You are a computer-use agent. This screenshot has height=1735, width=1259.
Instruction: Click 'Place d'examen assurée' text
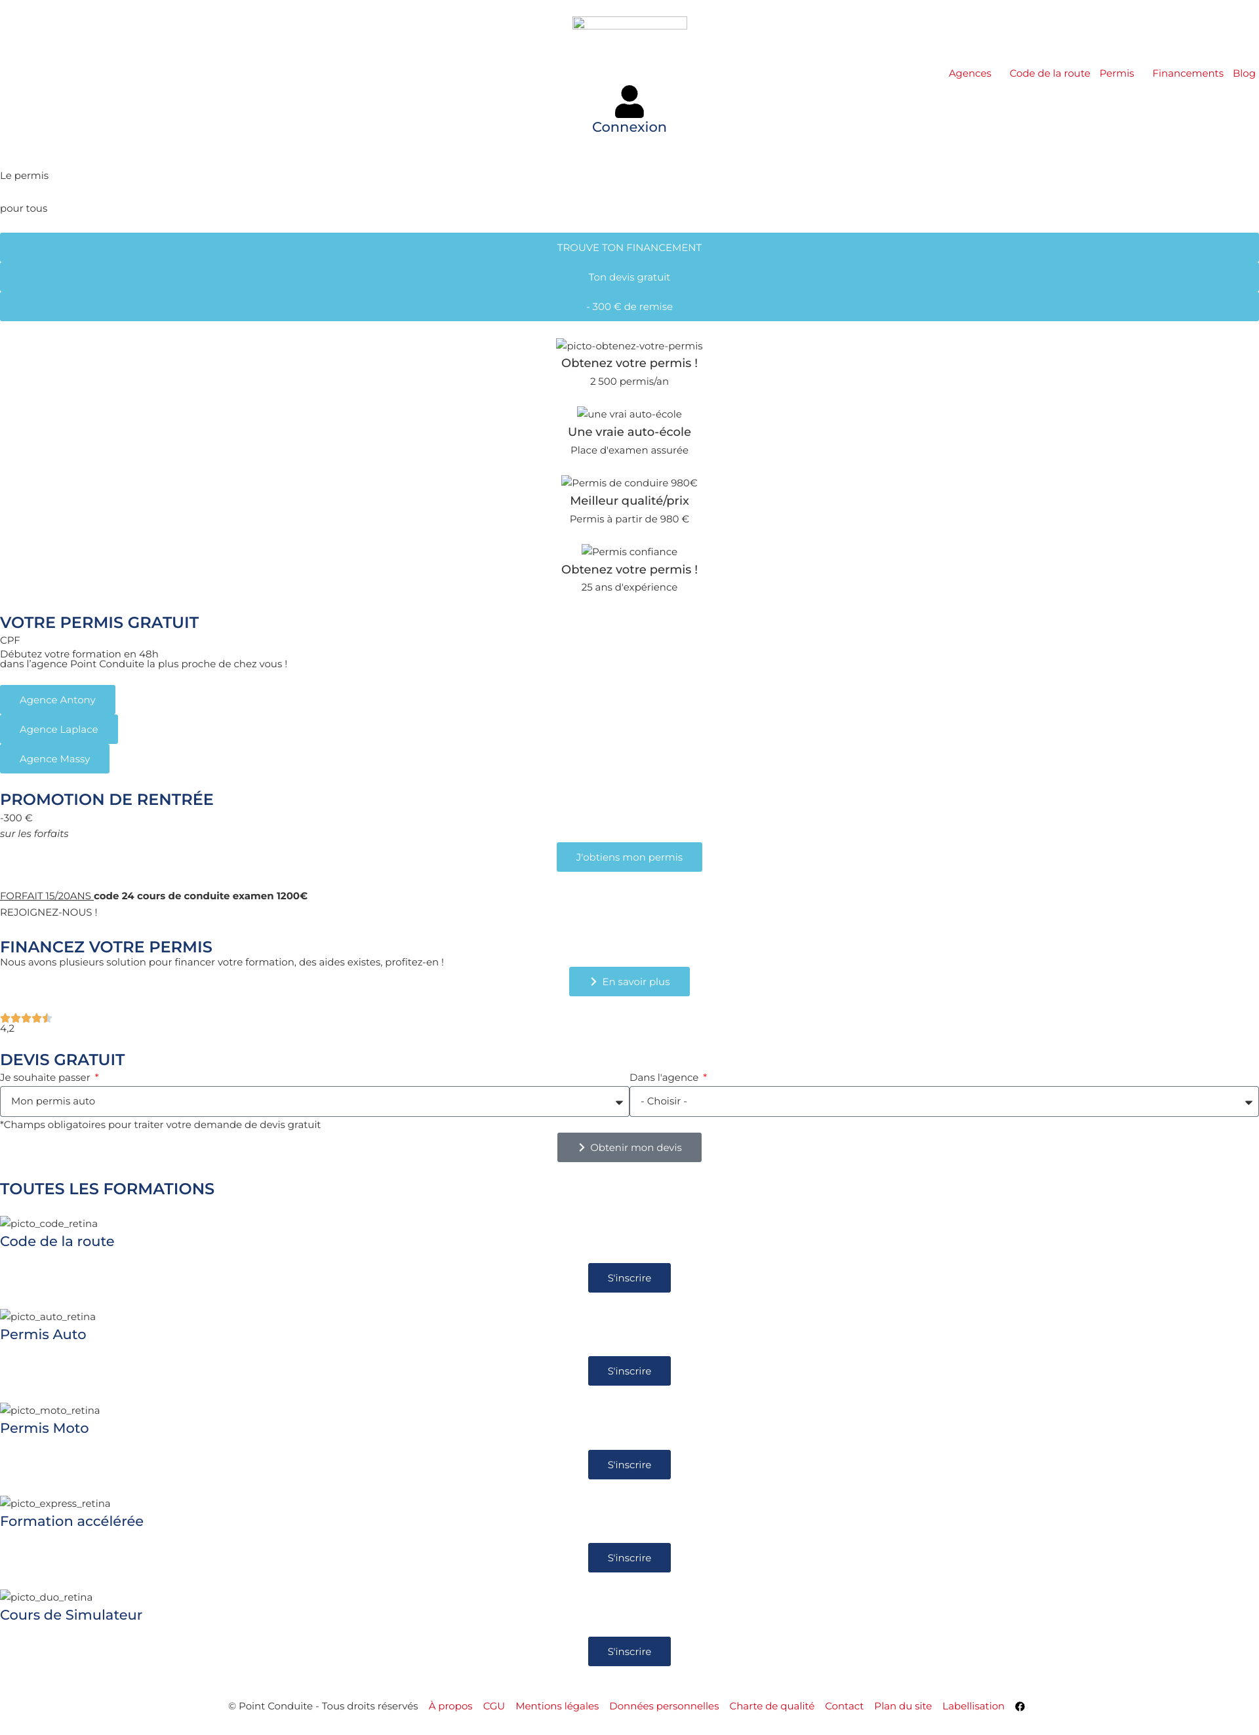point(629,450)
